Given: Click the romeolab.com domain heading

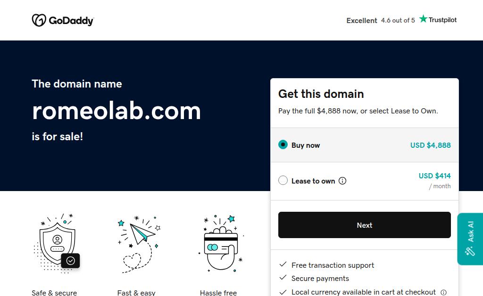Looking at the screenshot, I should [117, 111].
